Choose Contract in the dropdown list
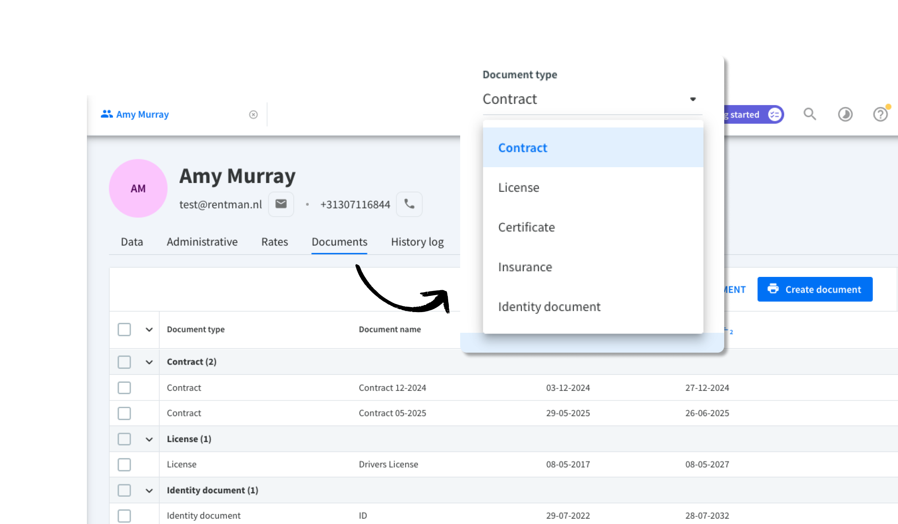The height and width of the screenshot is (524, 898). tap(593, 147)
